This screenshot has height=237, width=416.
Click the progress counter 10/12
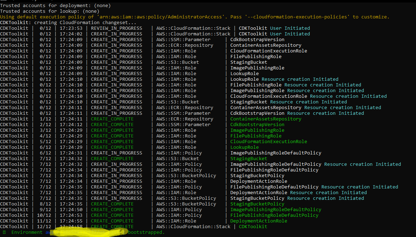click(44, 215)
